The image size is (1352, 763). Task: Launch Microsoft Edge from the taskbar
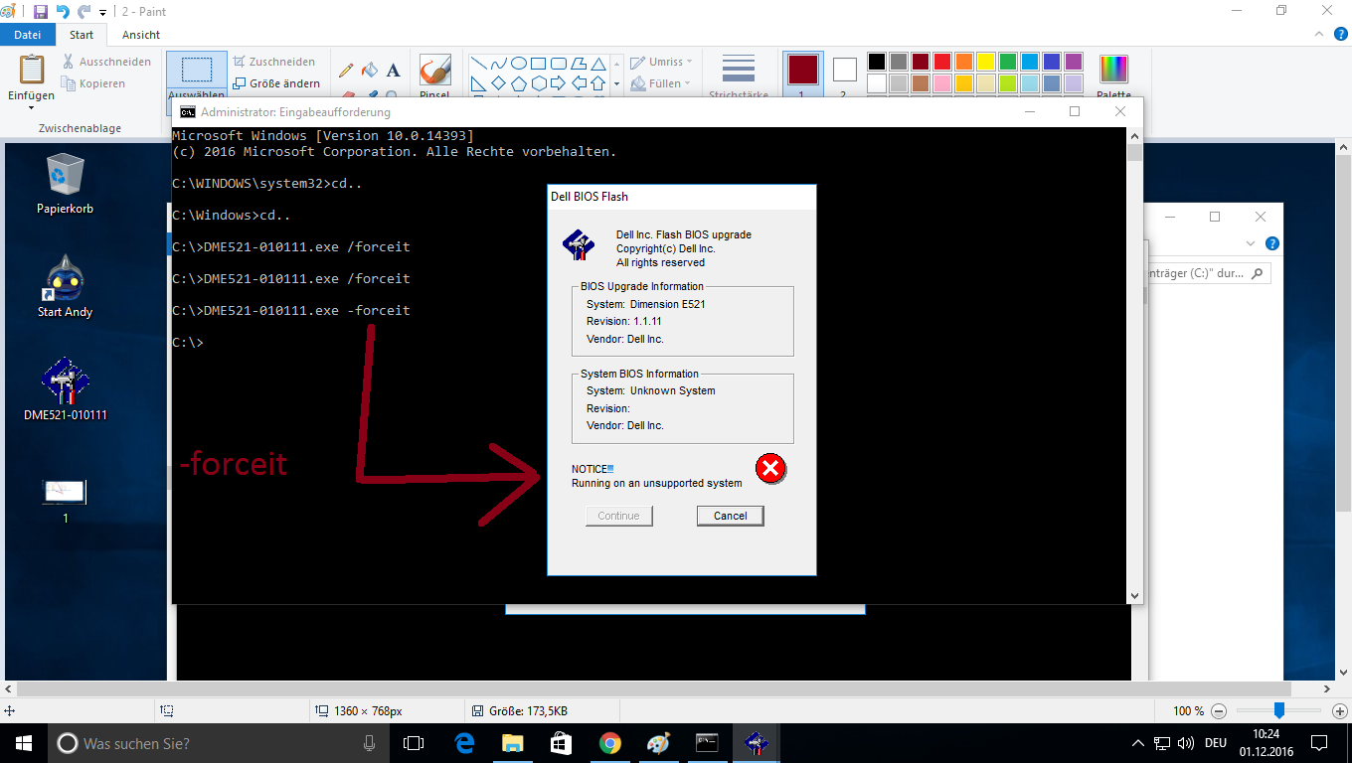point(464,743)
